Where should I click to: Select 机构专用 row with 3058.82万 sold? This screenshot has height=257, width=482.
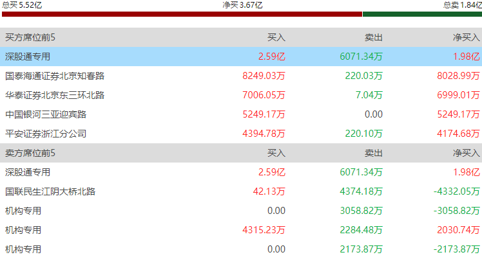coord(23,211)
